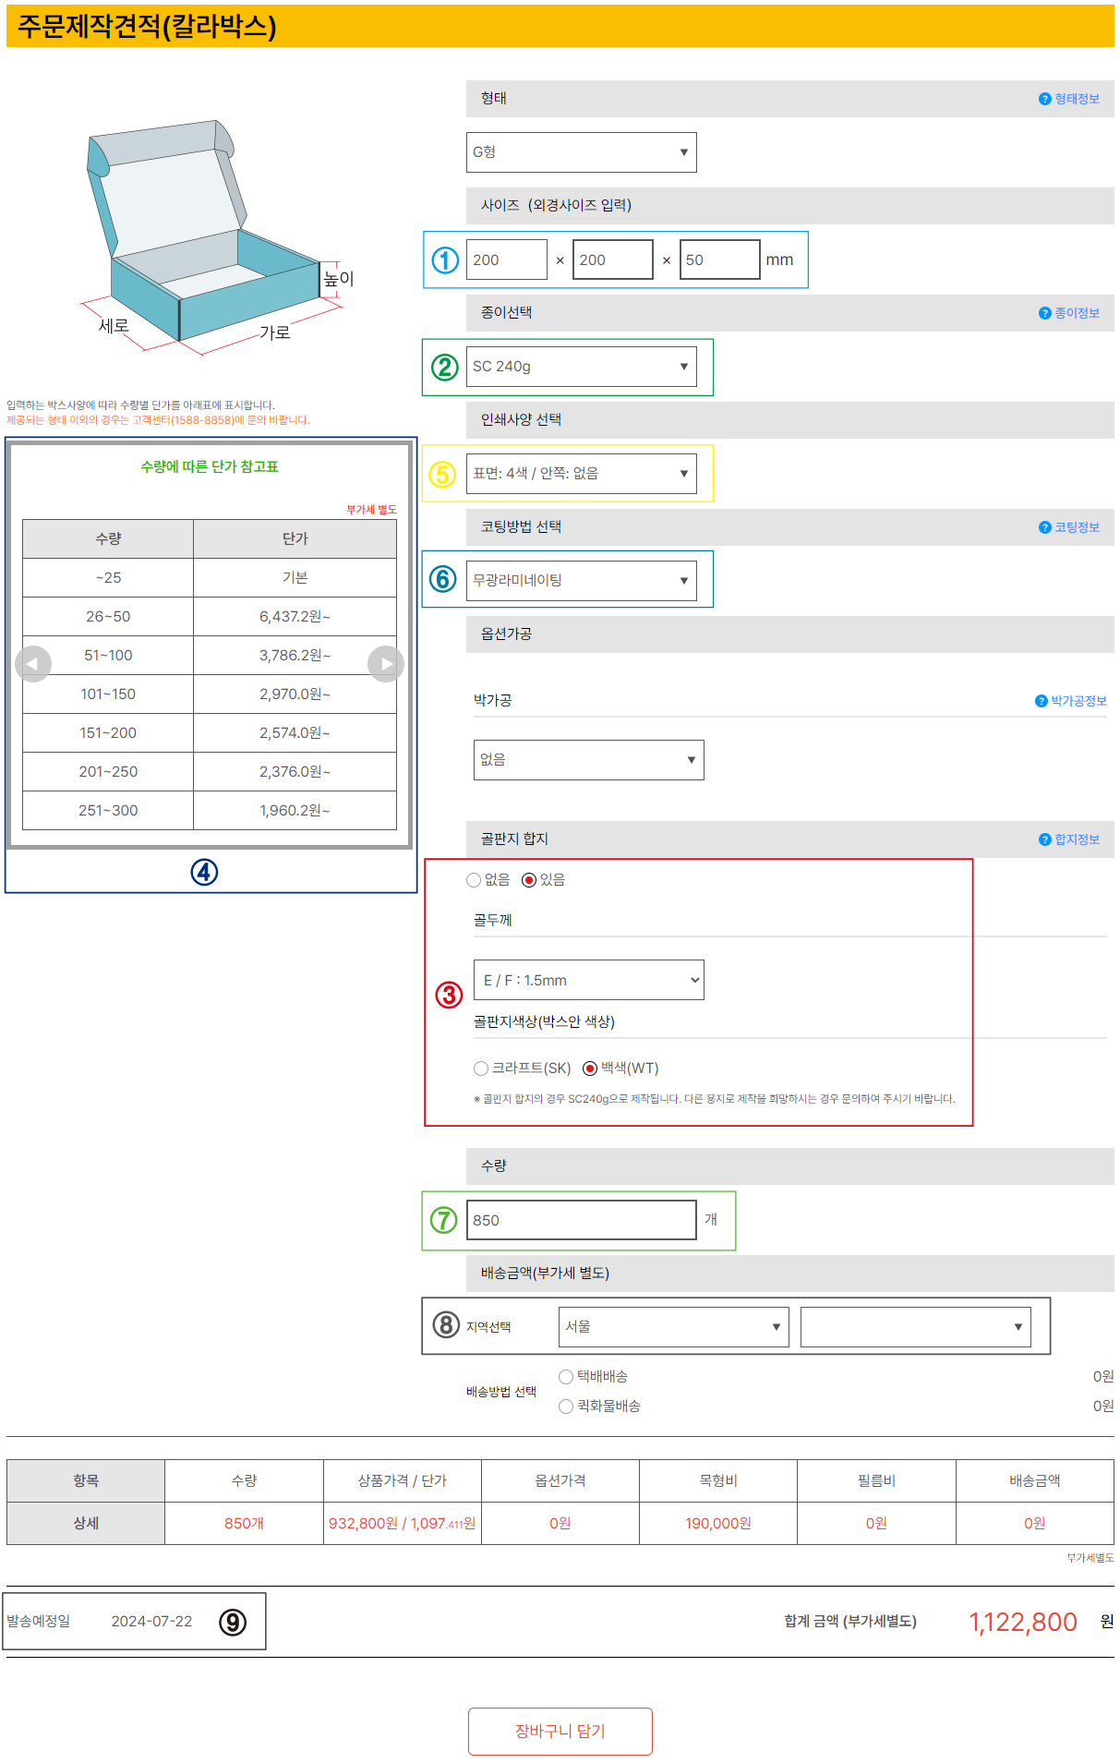
Task: Click the second size field showing 200
Action: [x=613, y=260]
